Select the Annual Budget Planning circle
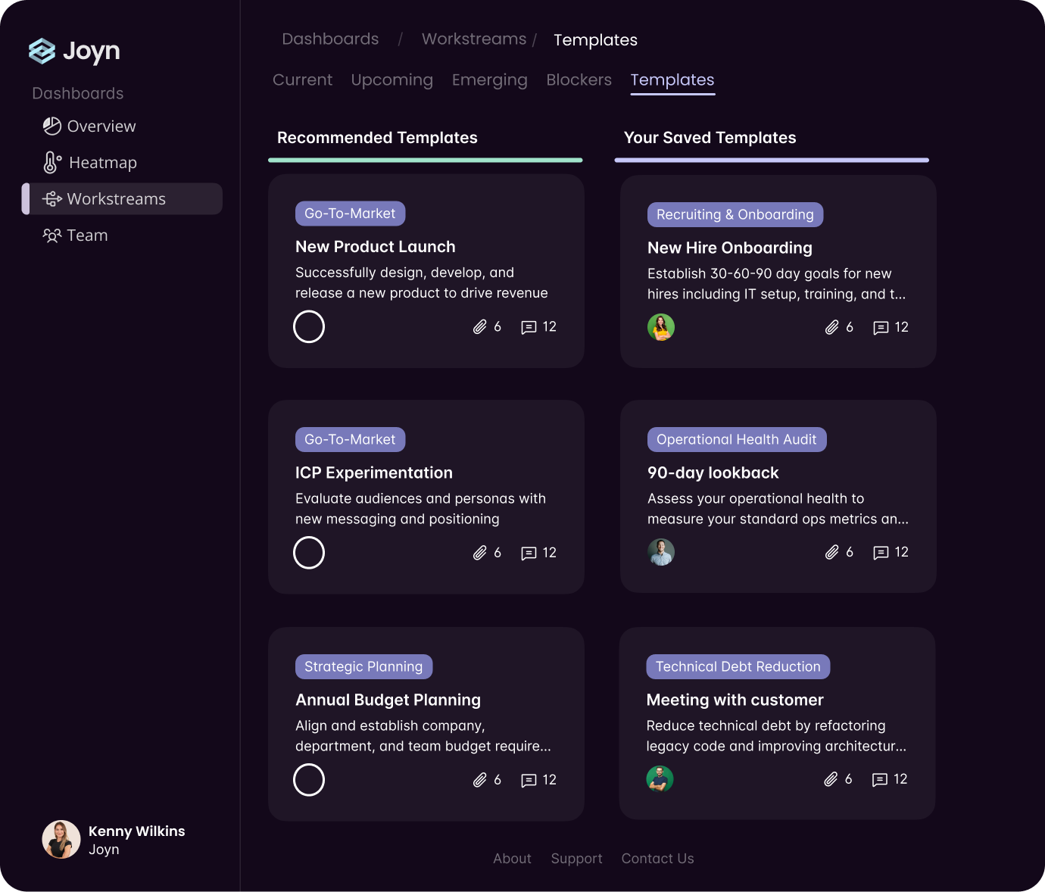 tap(309, 780)
